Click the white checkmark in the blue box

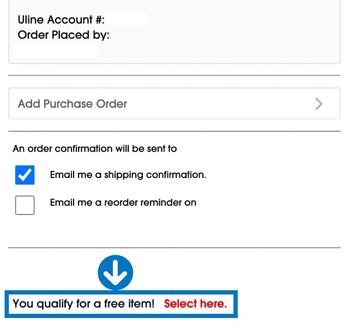[x=25, y=175]
